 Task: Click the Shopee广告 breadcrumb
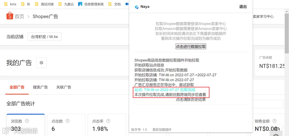pos(45,16)
